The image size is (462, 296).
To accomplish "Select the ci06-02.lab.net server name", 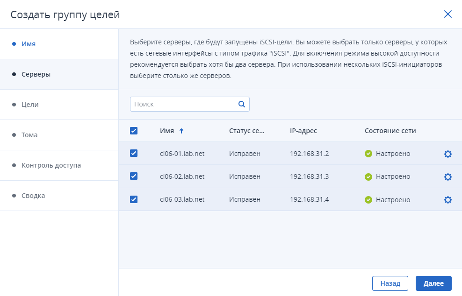I will click(182, 176).
